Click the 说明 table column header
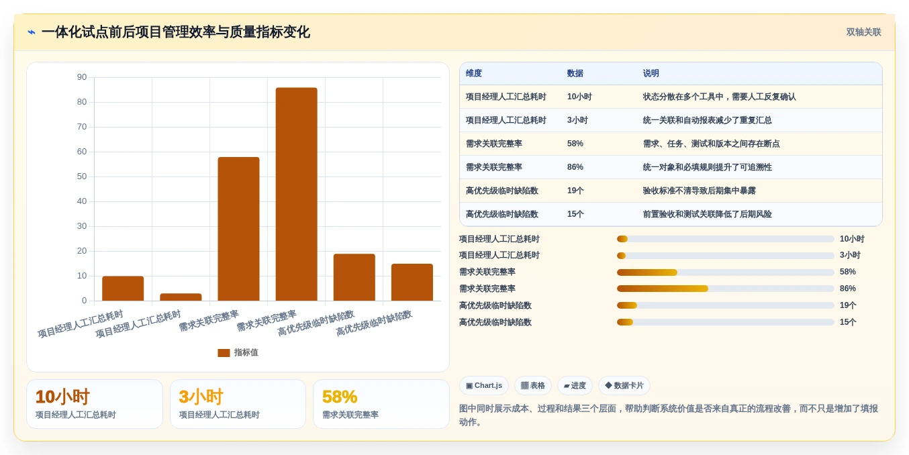The image size is (909, 455). (x=651, y=74)
